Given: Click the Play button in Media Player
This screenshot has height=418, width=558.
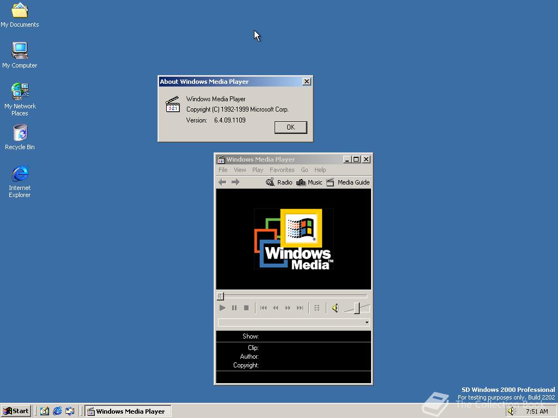Looking at the screenshot, I should click(x=222, y=308).
